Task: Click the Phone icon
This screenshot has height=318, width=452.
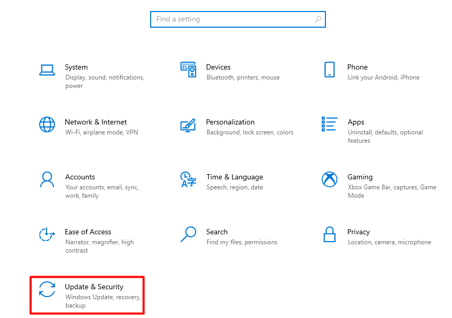Action: tap(329, 70)
